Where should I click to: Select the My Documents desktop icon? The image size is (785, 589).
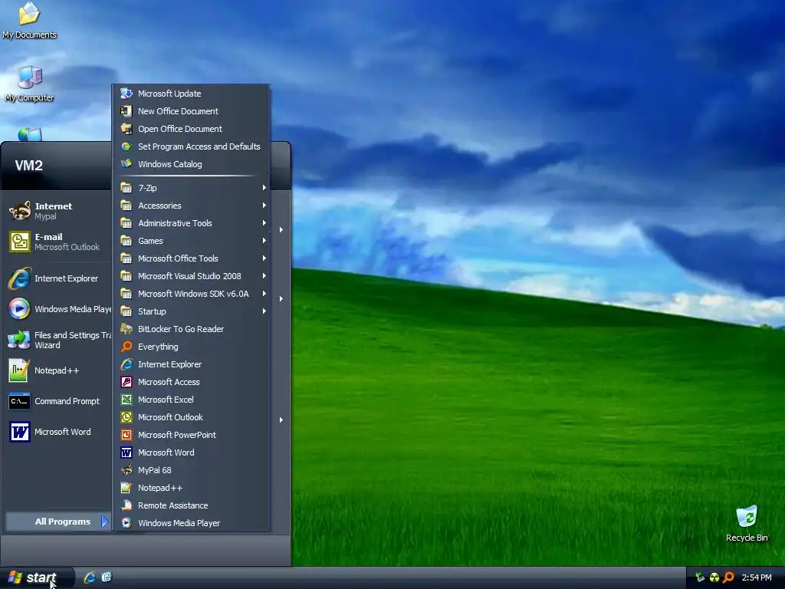30,20
